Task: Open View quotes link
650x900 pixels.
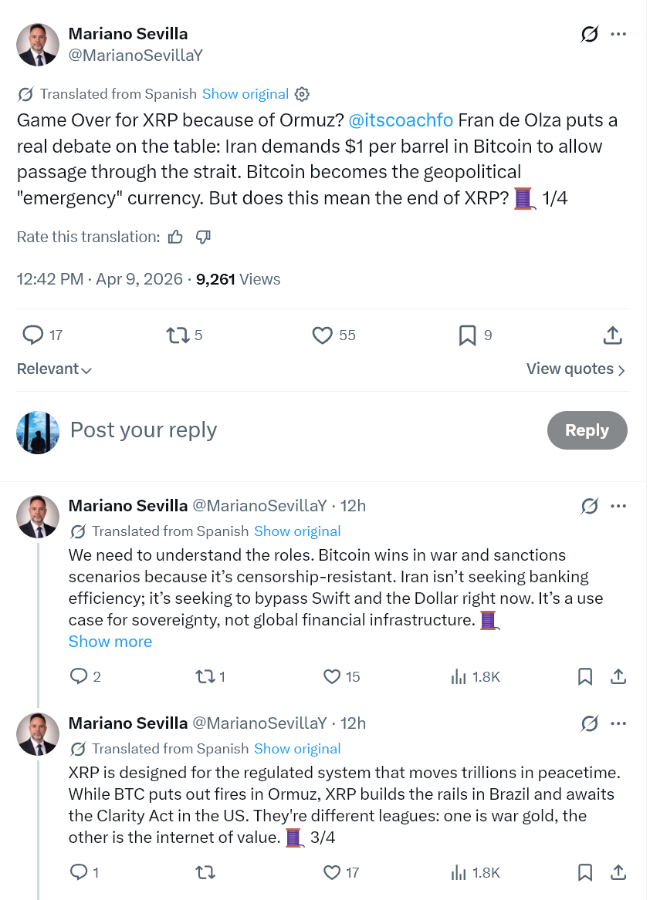Action: 575,369
